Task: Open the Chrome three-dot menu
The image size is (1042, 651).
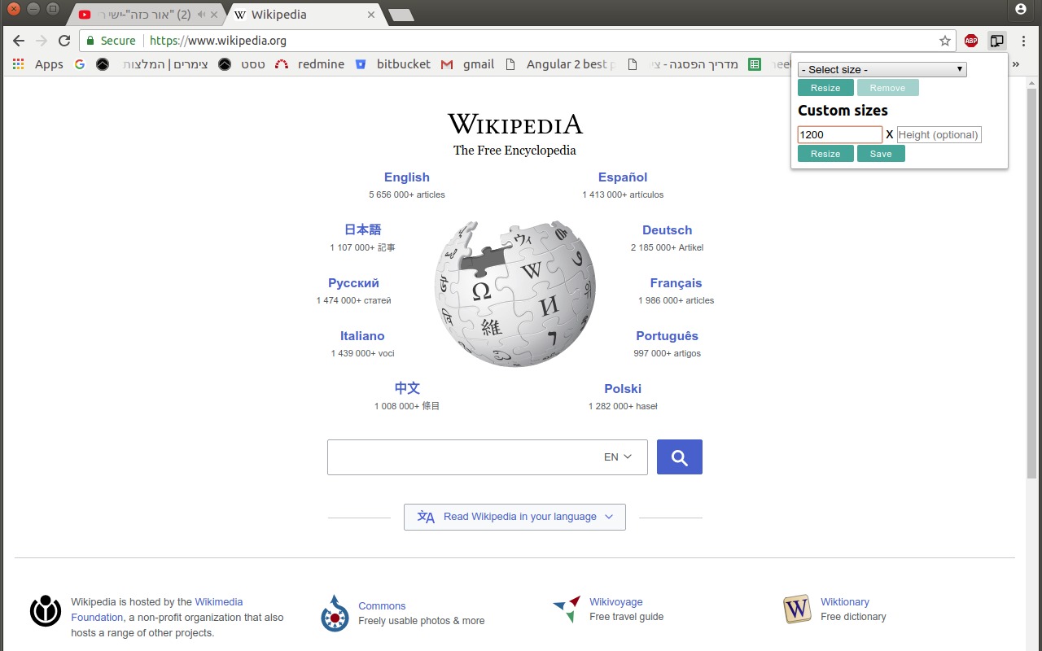Action: 1023,41
